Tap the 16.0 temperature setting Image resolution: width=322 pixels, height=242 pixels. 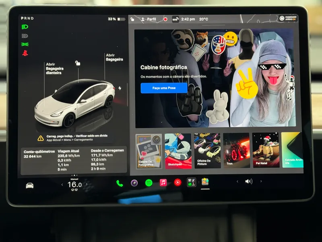(x=74, y=185)
